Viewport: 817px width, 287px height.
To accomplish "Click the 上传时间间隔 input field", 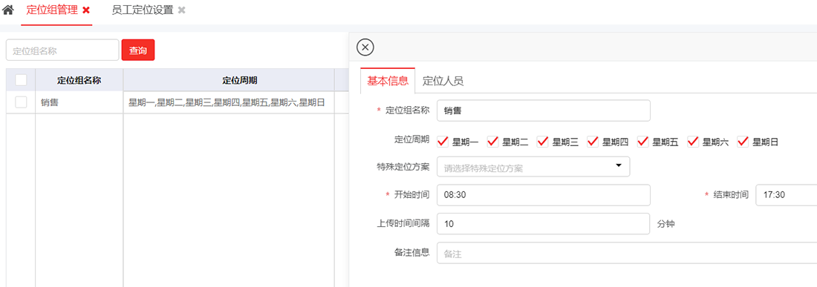I will pos(544,223).
